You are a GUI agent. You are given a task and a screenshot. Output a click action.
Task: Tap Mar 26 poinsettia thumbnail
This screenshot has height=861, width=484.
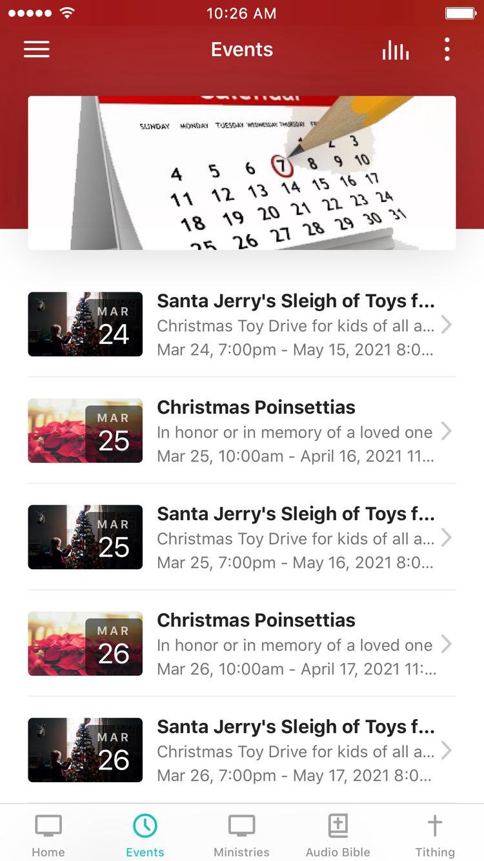[x=85, y=643]
